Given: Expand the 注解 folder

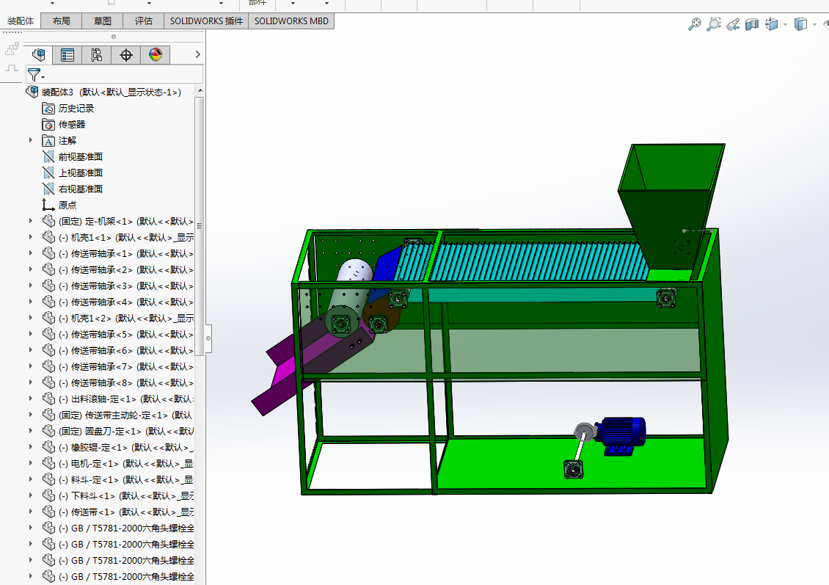Looking at the screenshot, I should pos(31,140).
